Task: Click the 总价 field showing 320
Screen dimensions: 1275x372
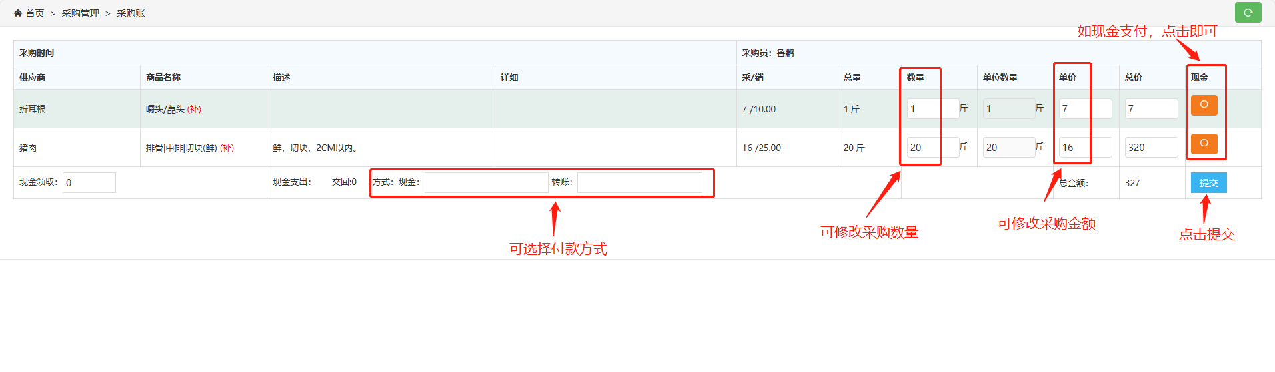Action: [1151, 148]
